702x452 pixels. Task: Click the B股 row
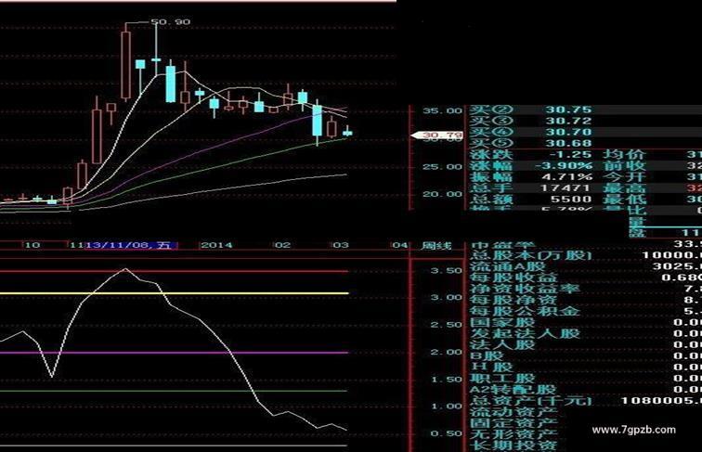585,355
